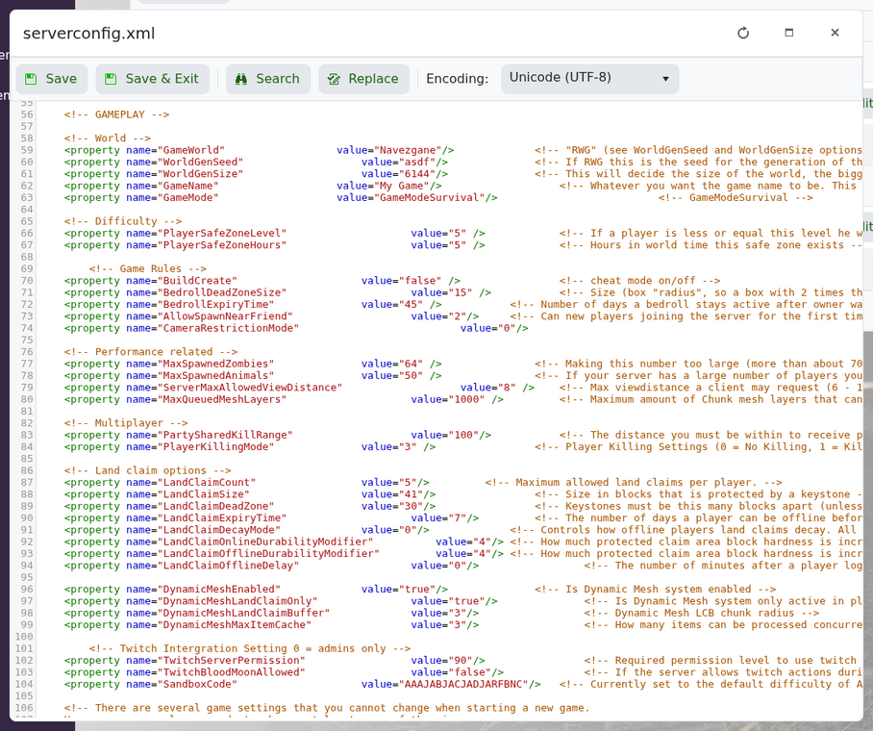Click the name "LandClaimOnlineDurabilityModifier"
The image size is (873, 731).
click(x=265, y=542)
